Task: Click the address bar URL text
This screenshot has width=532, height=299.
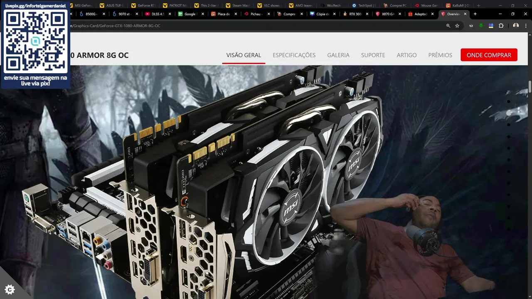Action: pos(116,26)
